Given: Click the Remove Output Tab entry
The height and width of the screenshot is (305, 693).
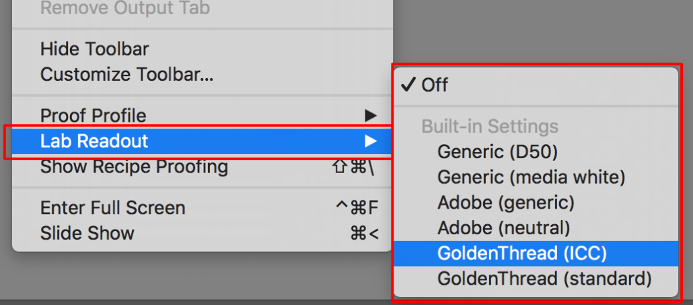Looking at the screenshot, I should click(125, 9).
